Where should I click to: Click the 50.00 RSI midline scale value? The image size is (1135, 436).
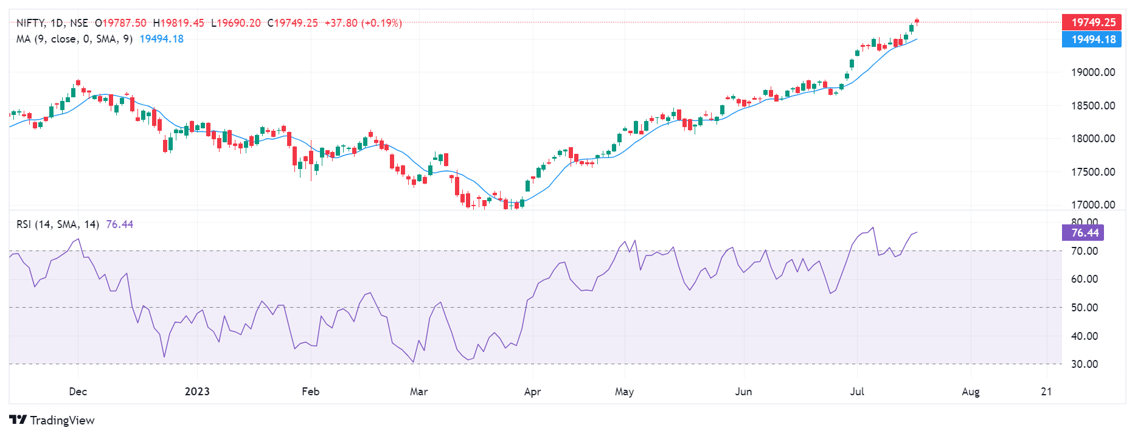[1085, 308]
